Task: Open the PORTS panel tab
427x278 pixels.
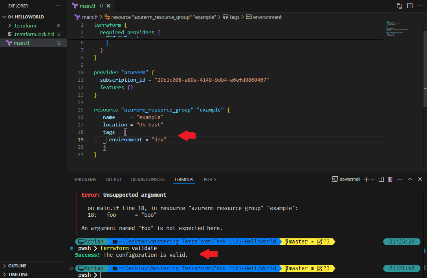Action: (x=210, y=179)
